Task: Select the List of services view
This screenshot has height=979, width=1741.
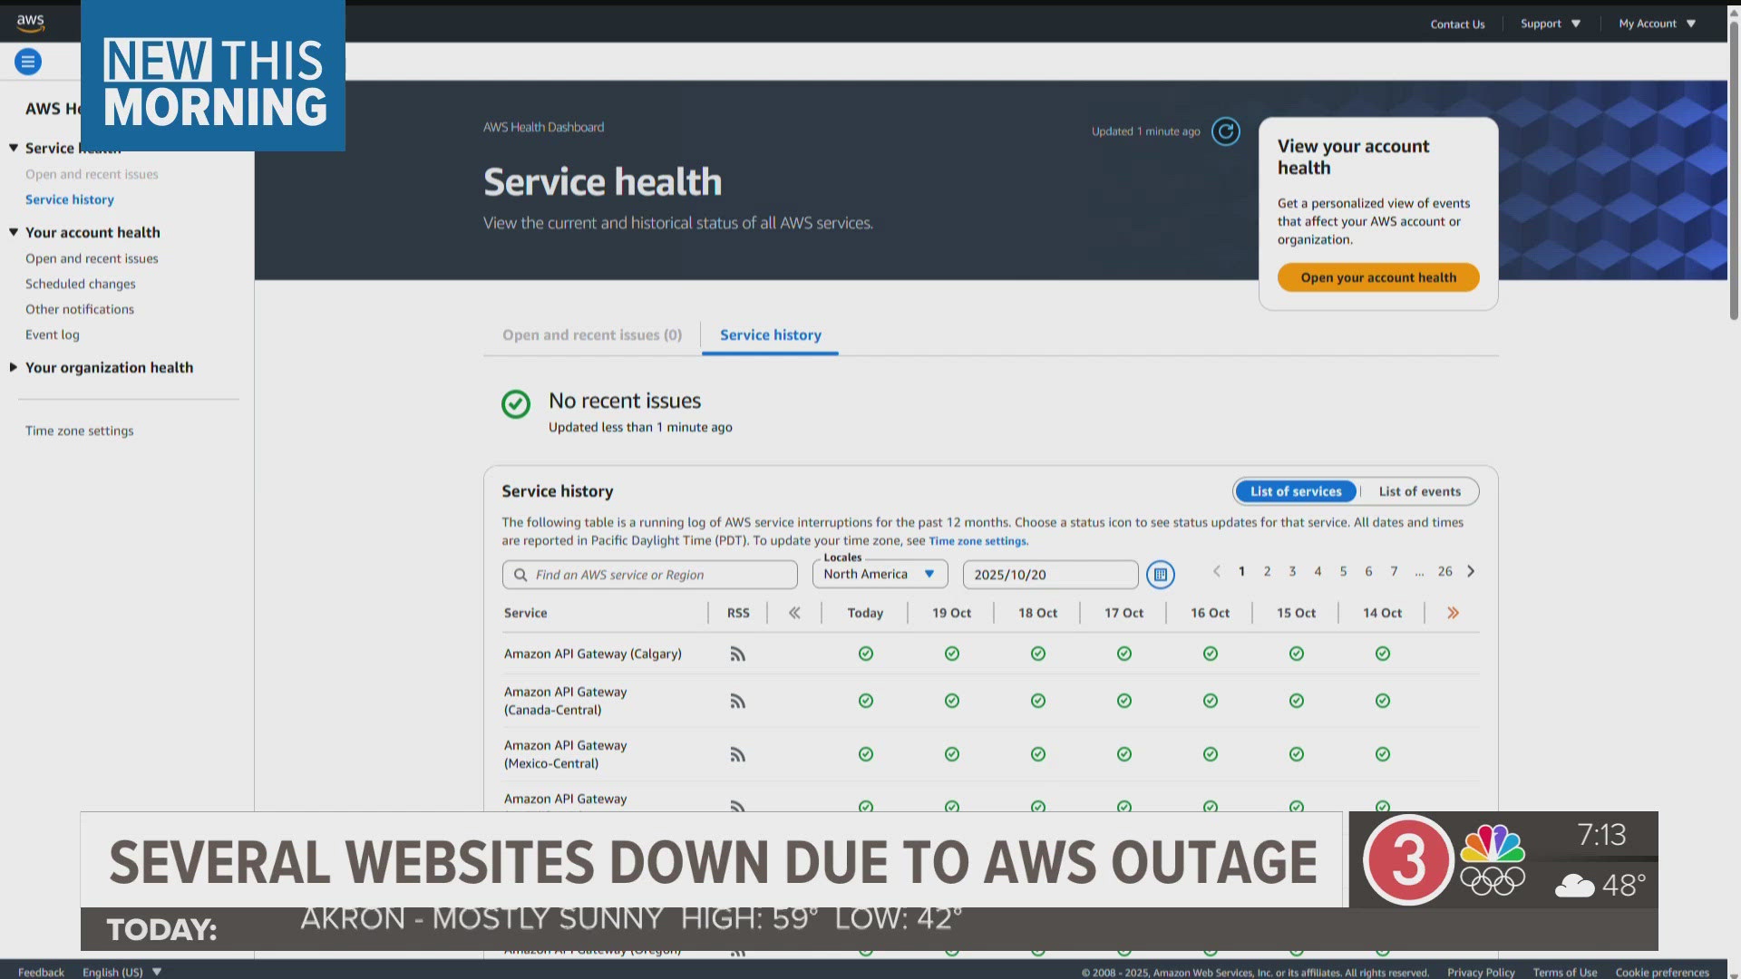Action: click(x=1295, y=491)
